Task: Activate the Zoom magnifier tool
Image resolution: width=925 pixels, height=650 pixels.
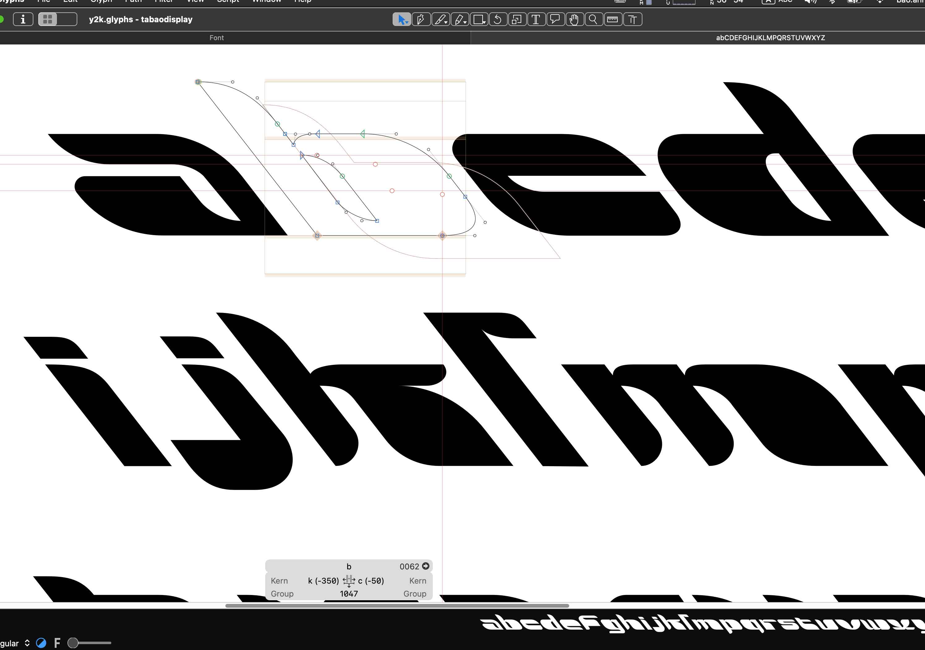Action: click(x=593, y=19)
